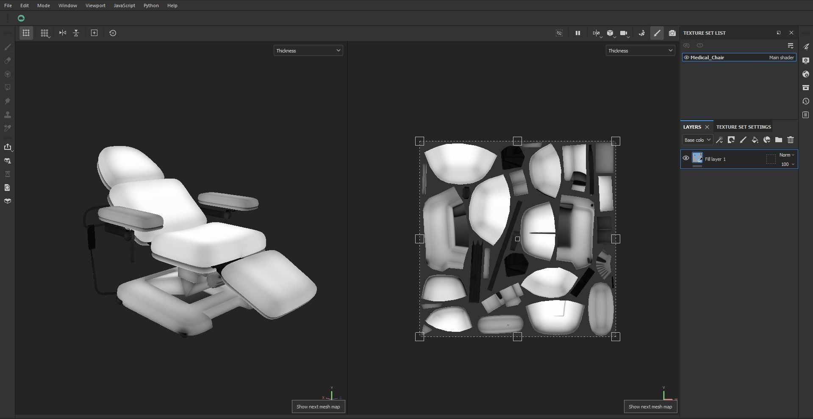This screenshot has width=813, height=419.
Task: Add a folder to the layer stack
Action: pyautogui.click(x=779, y=140)
